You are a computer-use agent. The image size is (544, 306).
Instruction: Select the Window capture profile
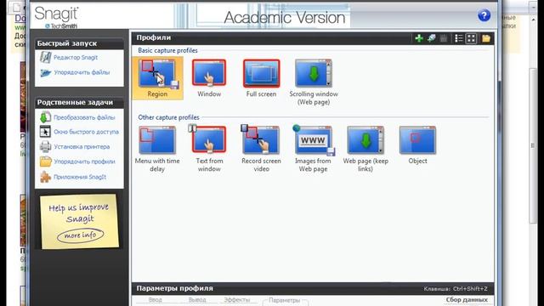[x=209, y=78]
